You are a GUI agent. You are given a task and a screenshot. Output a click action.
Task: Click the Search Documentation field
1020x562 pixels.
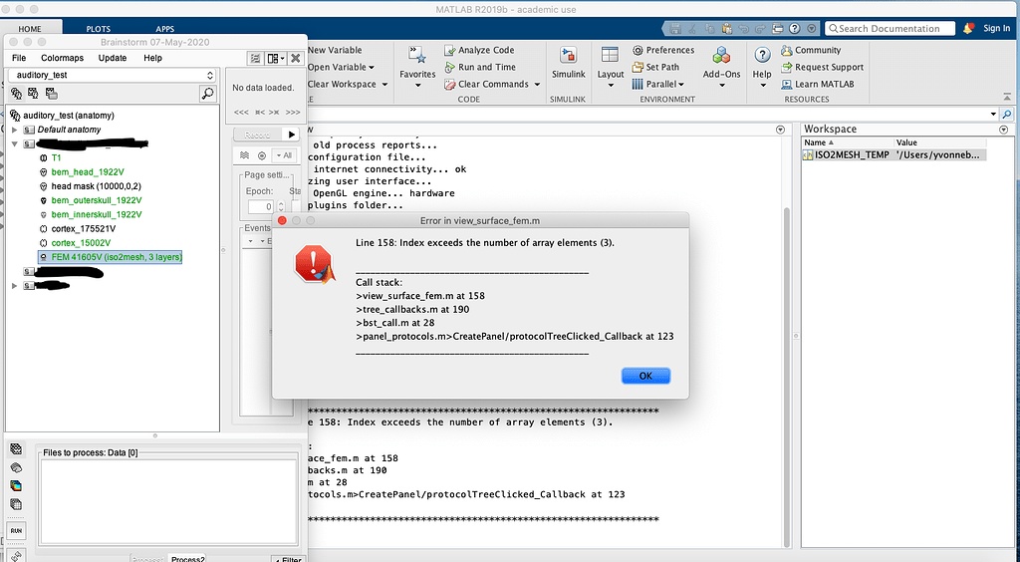(x=890, y=29)
